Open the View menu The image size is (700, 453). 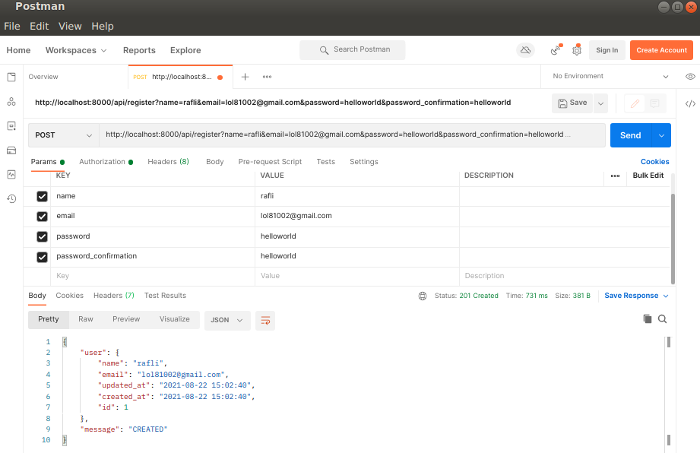(x=70, y=26)
